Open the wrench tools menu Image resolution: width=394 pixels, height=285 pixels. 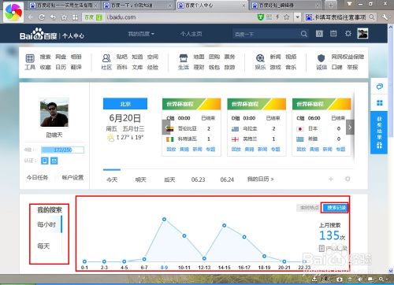pos(385,17)
